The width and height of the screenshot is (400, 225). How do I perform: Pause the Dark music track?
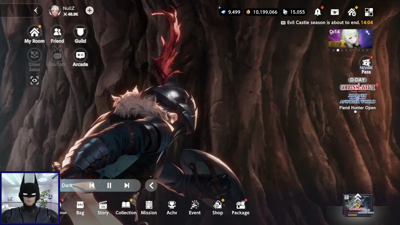pyautogui.click(x=109, y=185)
